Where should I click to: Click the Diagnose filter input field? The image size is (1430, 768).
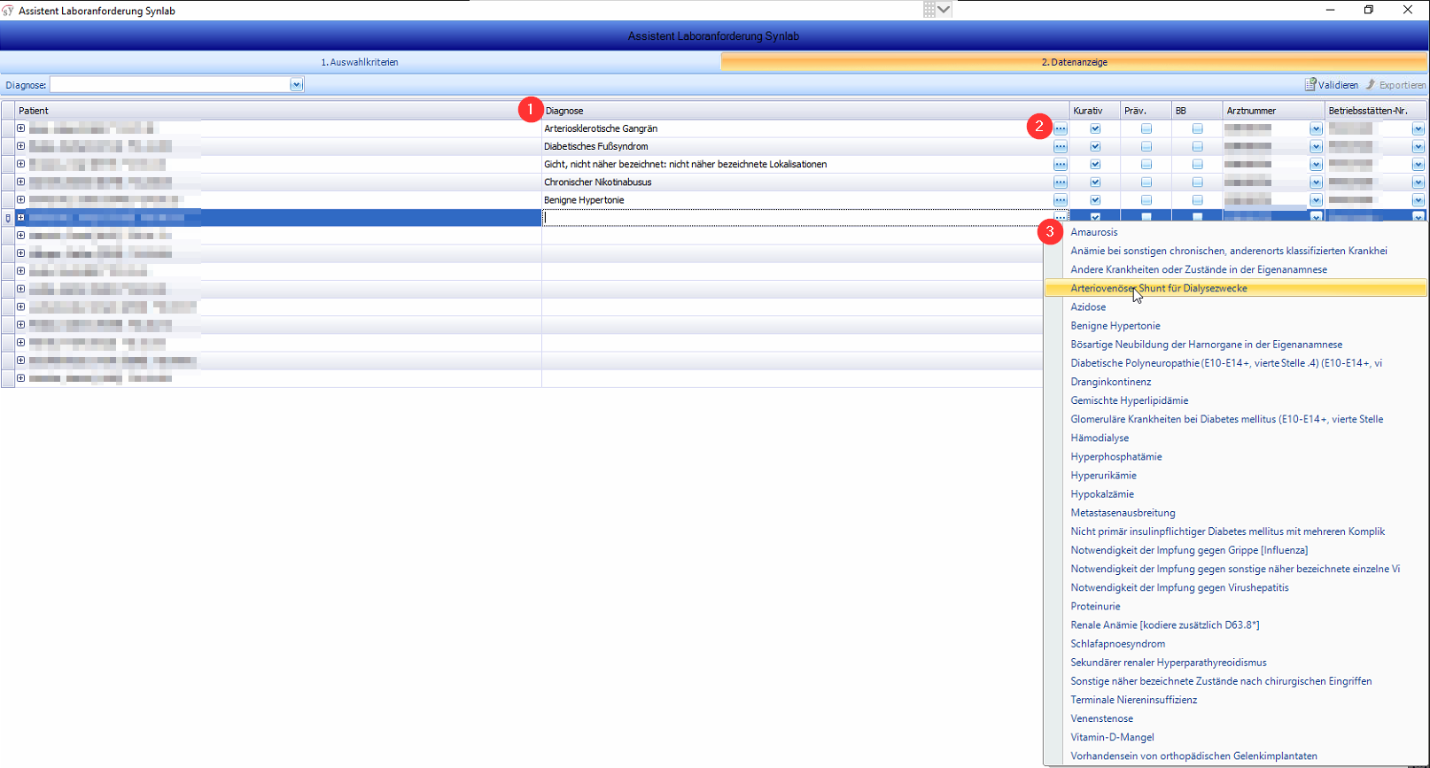click(x=169, y=85)
